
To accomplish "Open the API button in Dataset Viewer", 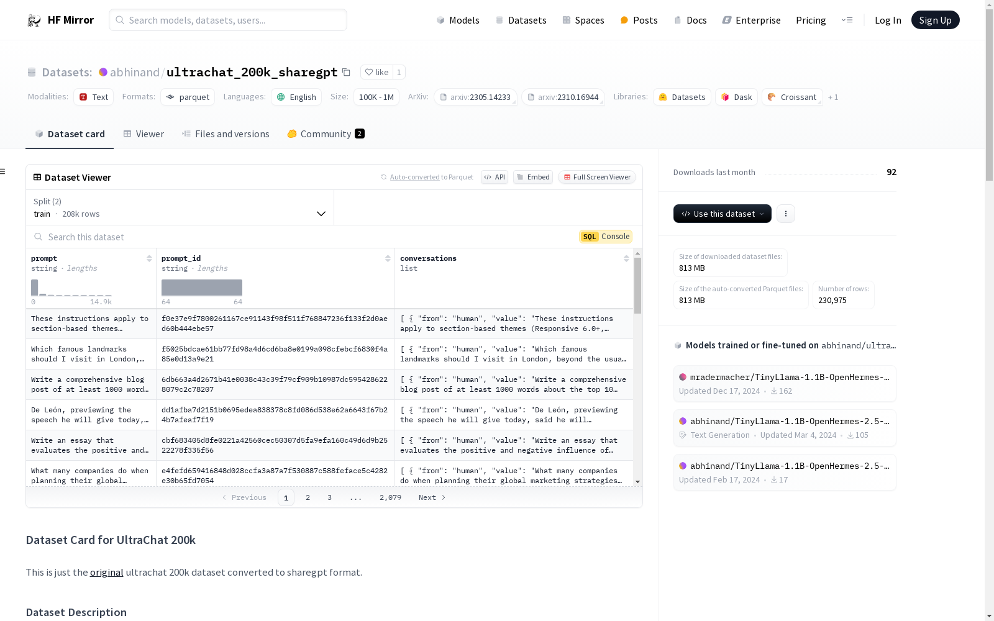I will [x=495, y=177].
